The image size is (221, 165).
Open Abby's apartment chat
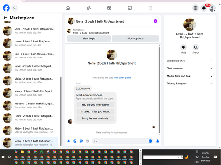pyautogui.click(x=30, y=130)
